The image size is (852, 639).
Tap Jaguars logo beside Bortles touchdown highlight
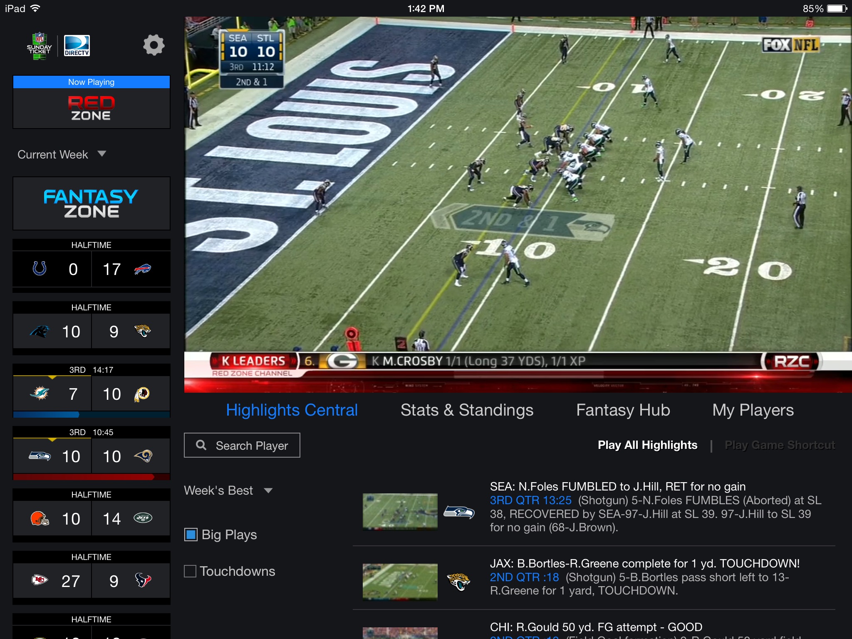point(458,581)
